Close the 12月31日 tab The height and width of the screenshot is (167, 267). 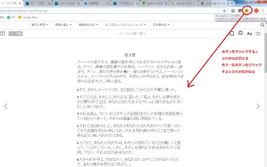tap(137, 3)
